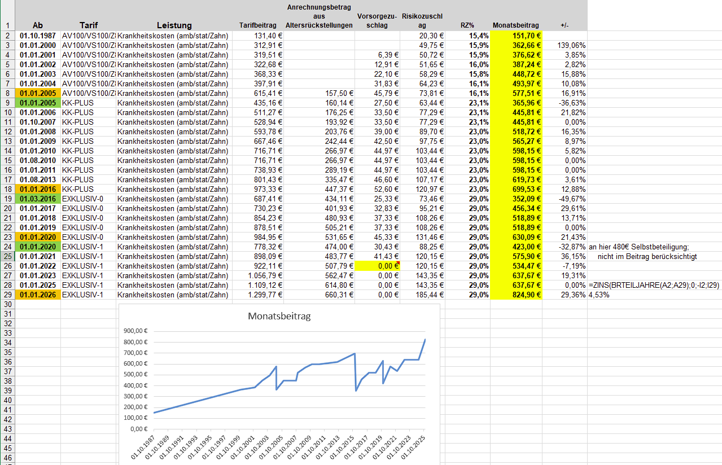Select percentage cell -36,63%
The width and height of the screenshot is (722, 465).
click(x=565, y=103)
